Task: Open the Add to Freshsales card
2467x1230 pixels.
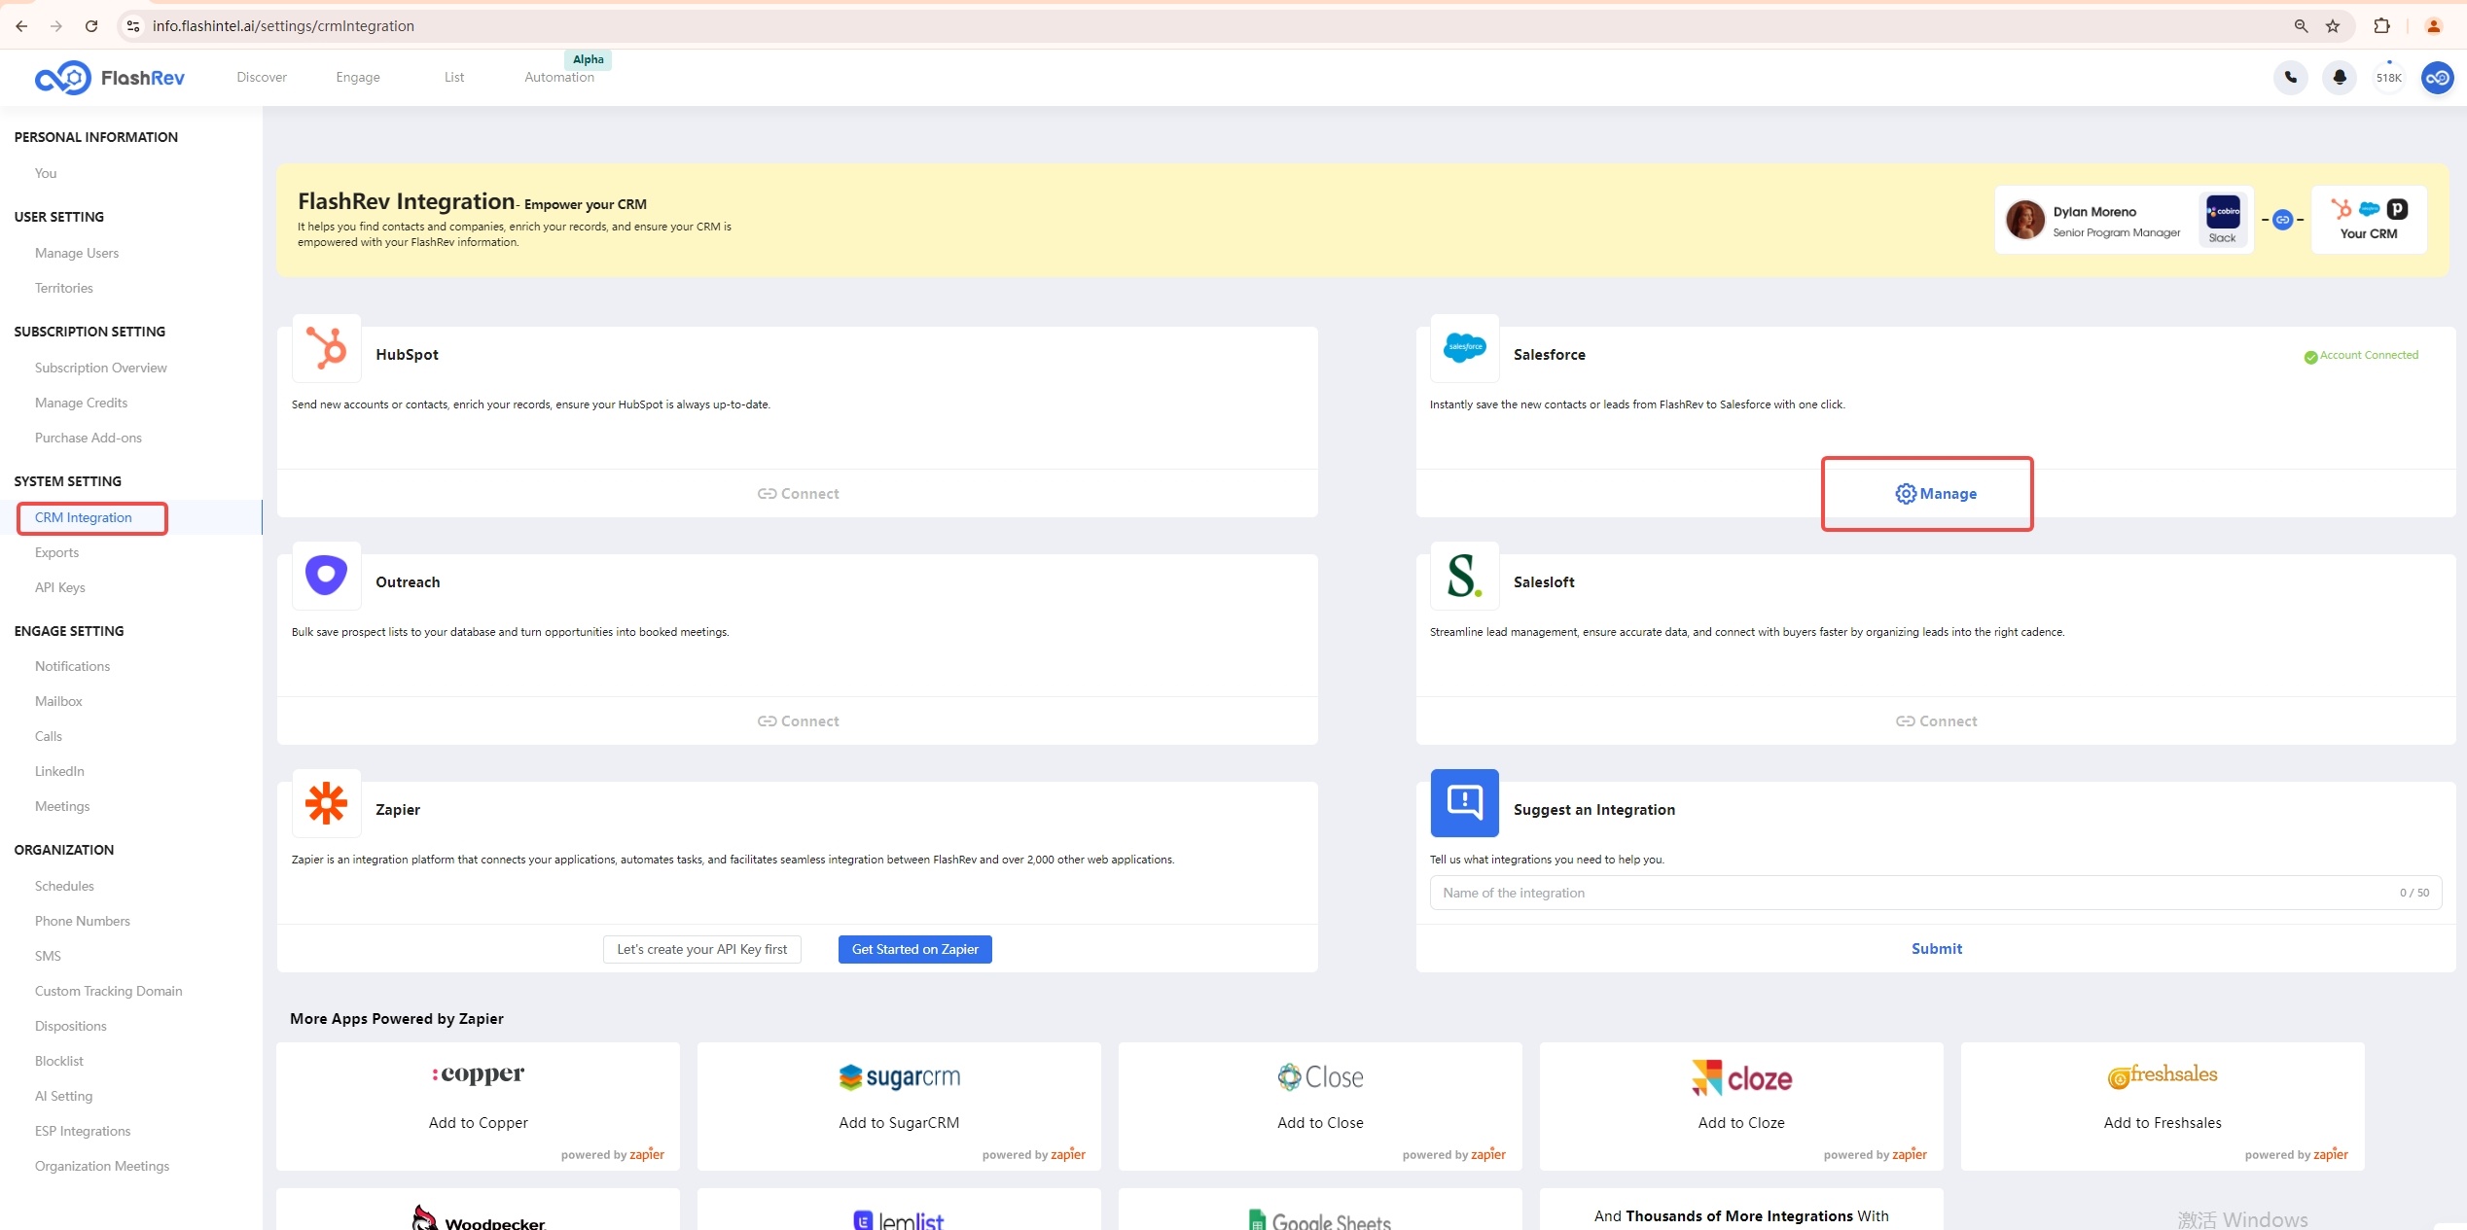Action: coord(2163,1107)
